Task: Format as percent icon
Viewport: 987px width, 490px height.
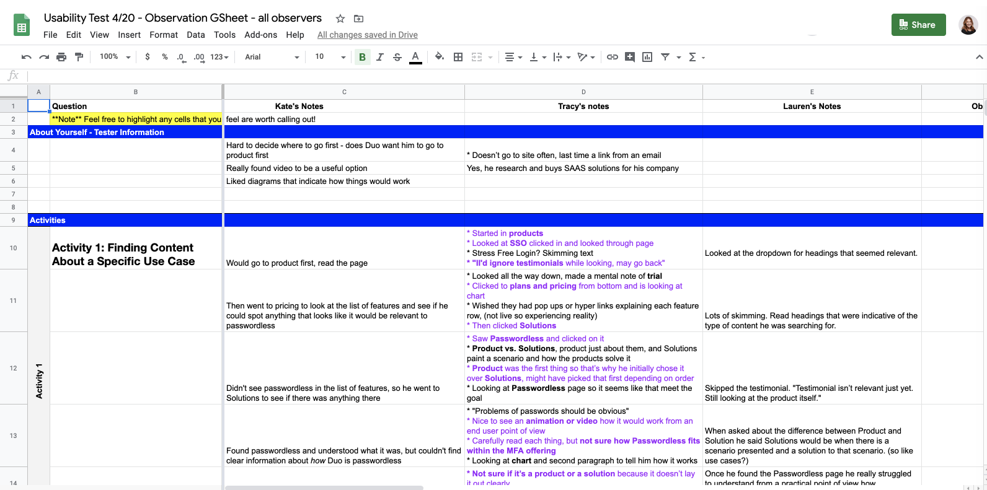Action: click(164, 57)
